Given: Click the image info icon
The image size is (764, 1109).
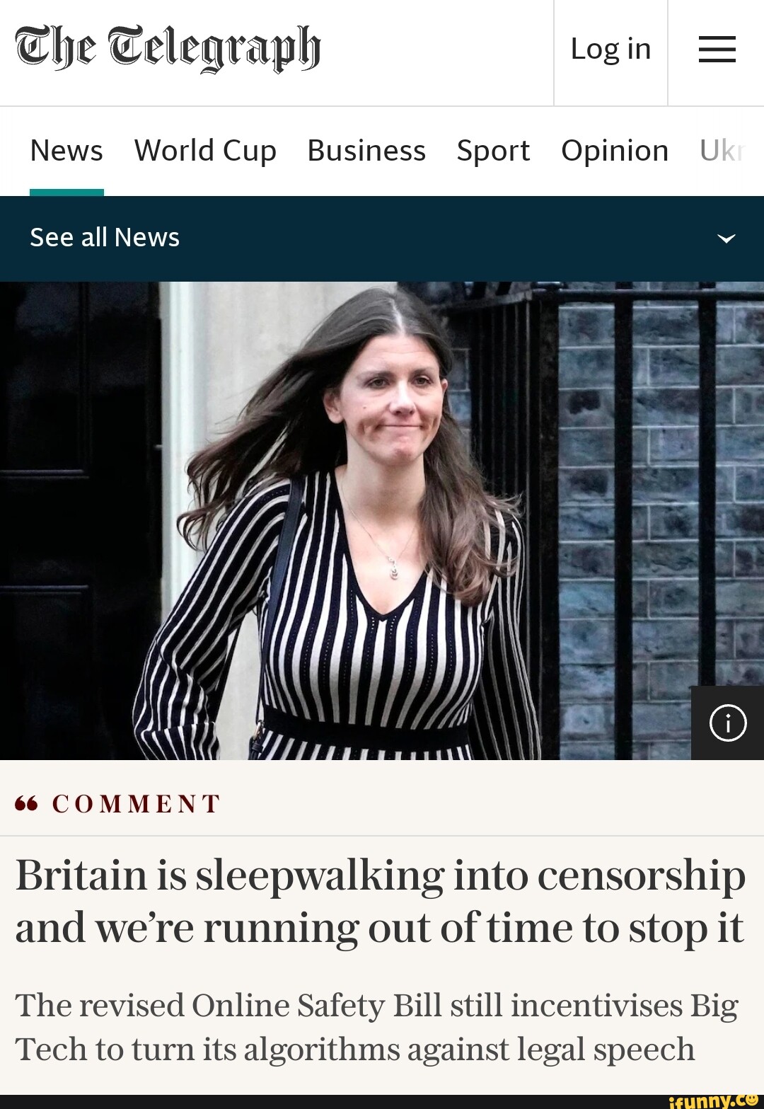Looking at the screenshot, I should (727, 723).
